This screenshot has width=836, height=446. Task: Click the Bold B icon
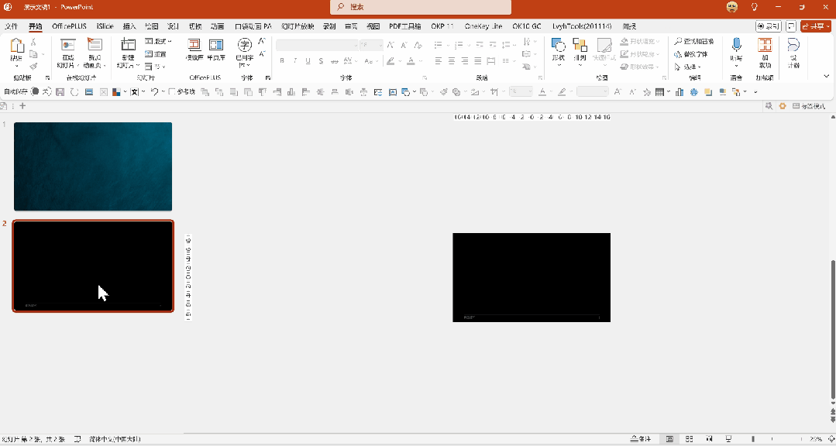pyautogui.click(x=283, y=61)
